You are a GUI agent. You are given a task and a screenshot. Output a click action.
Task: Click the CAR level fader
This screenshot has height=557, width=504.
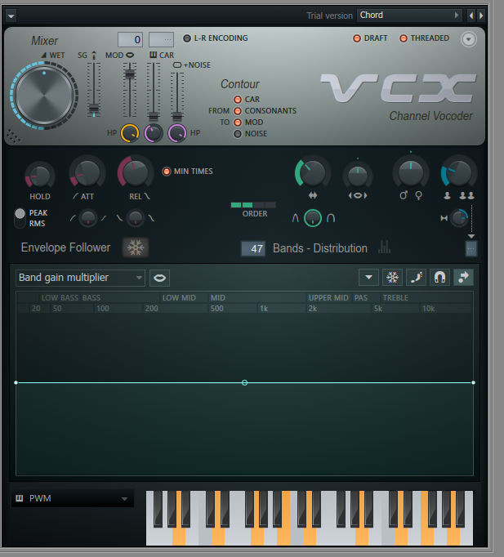pos(154,116)
